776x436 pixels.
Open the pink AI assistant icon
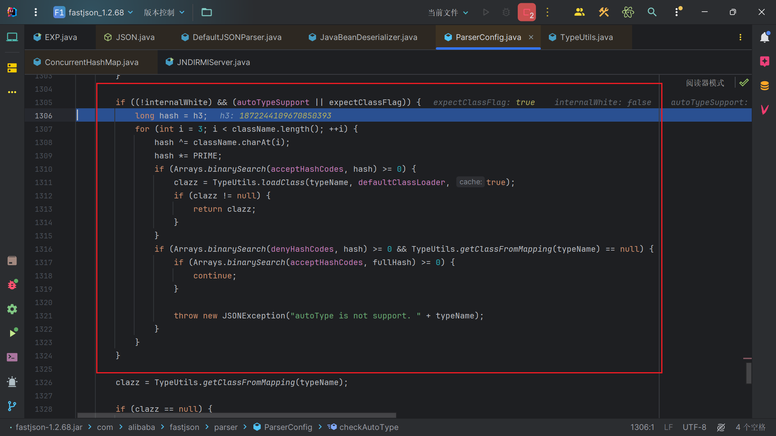[x=765, y=61]
